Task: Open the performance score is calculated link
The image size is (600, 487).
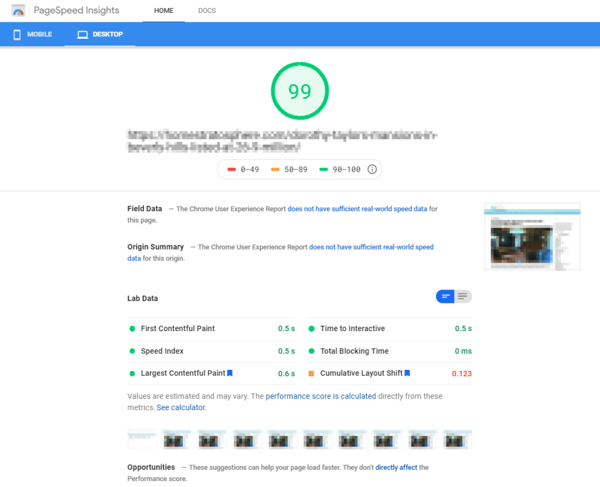Action: [x=321, y=396]
